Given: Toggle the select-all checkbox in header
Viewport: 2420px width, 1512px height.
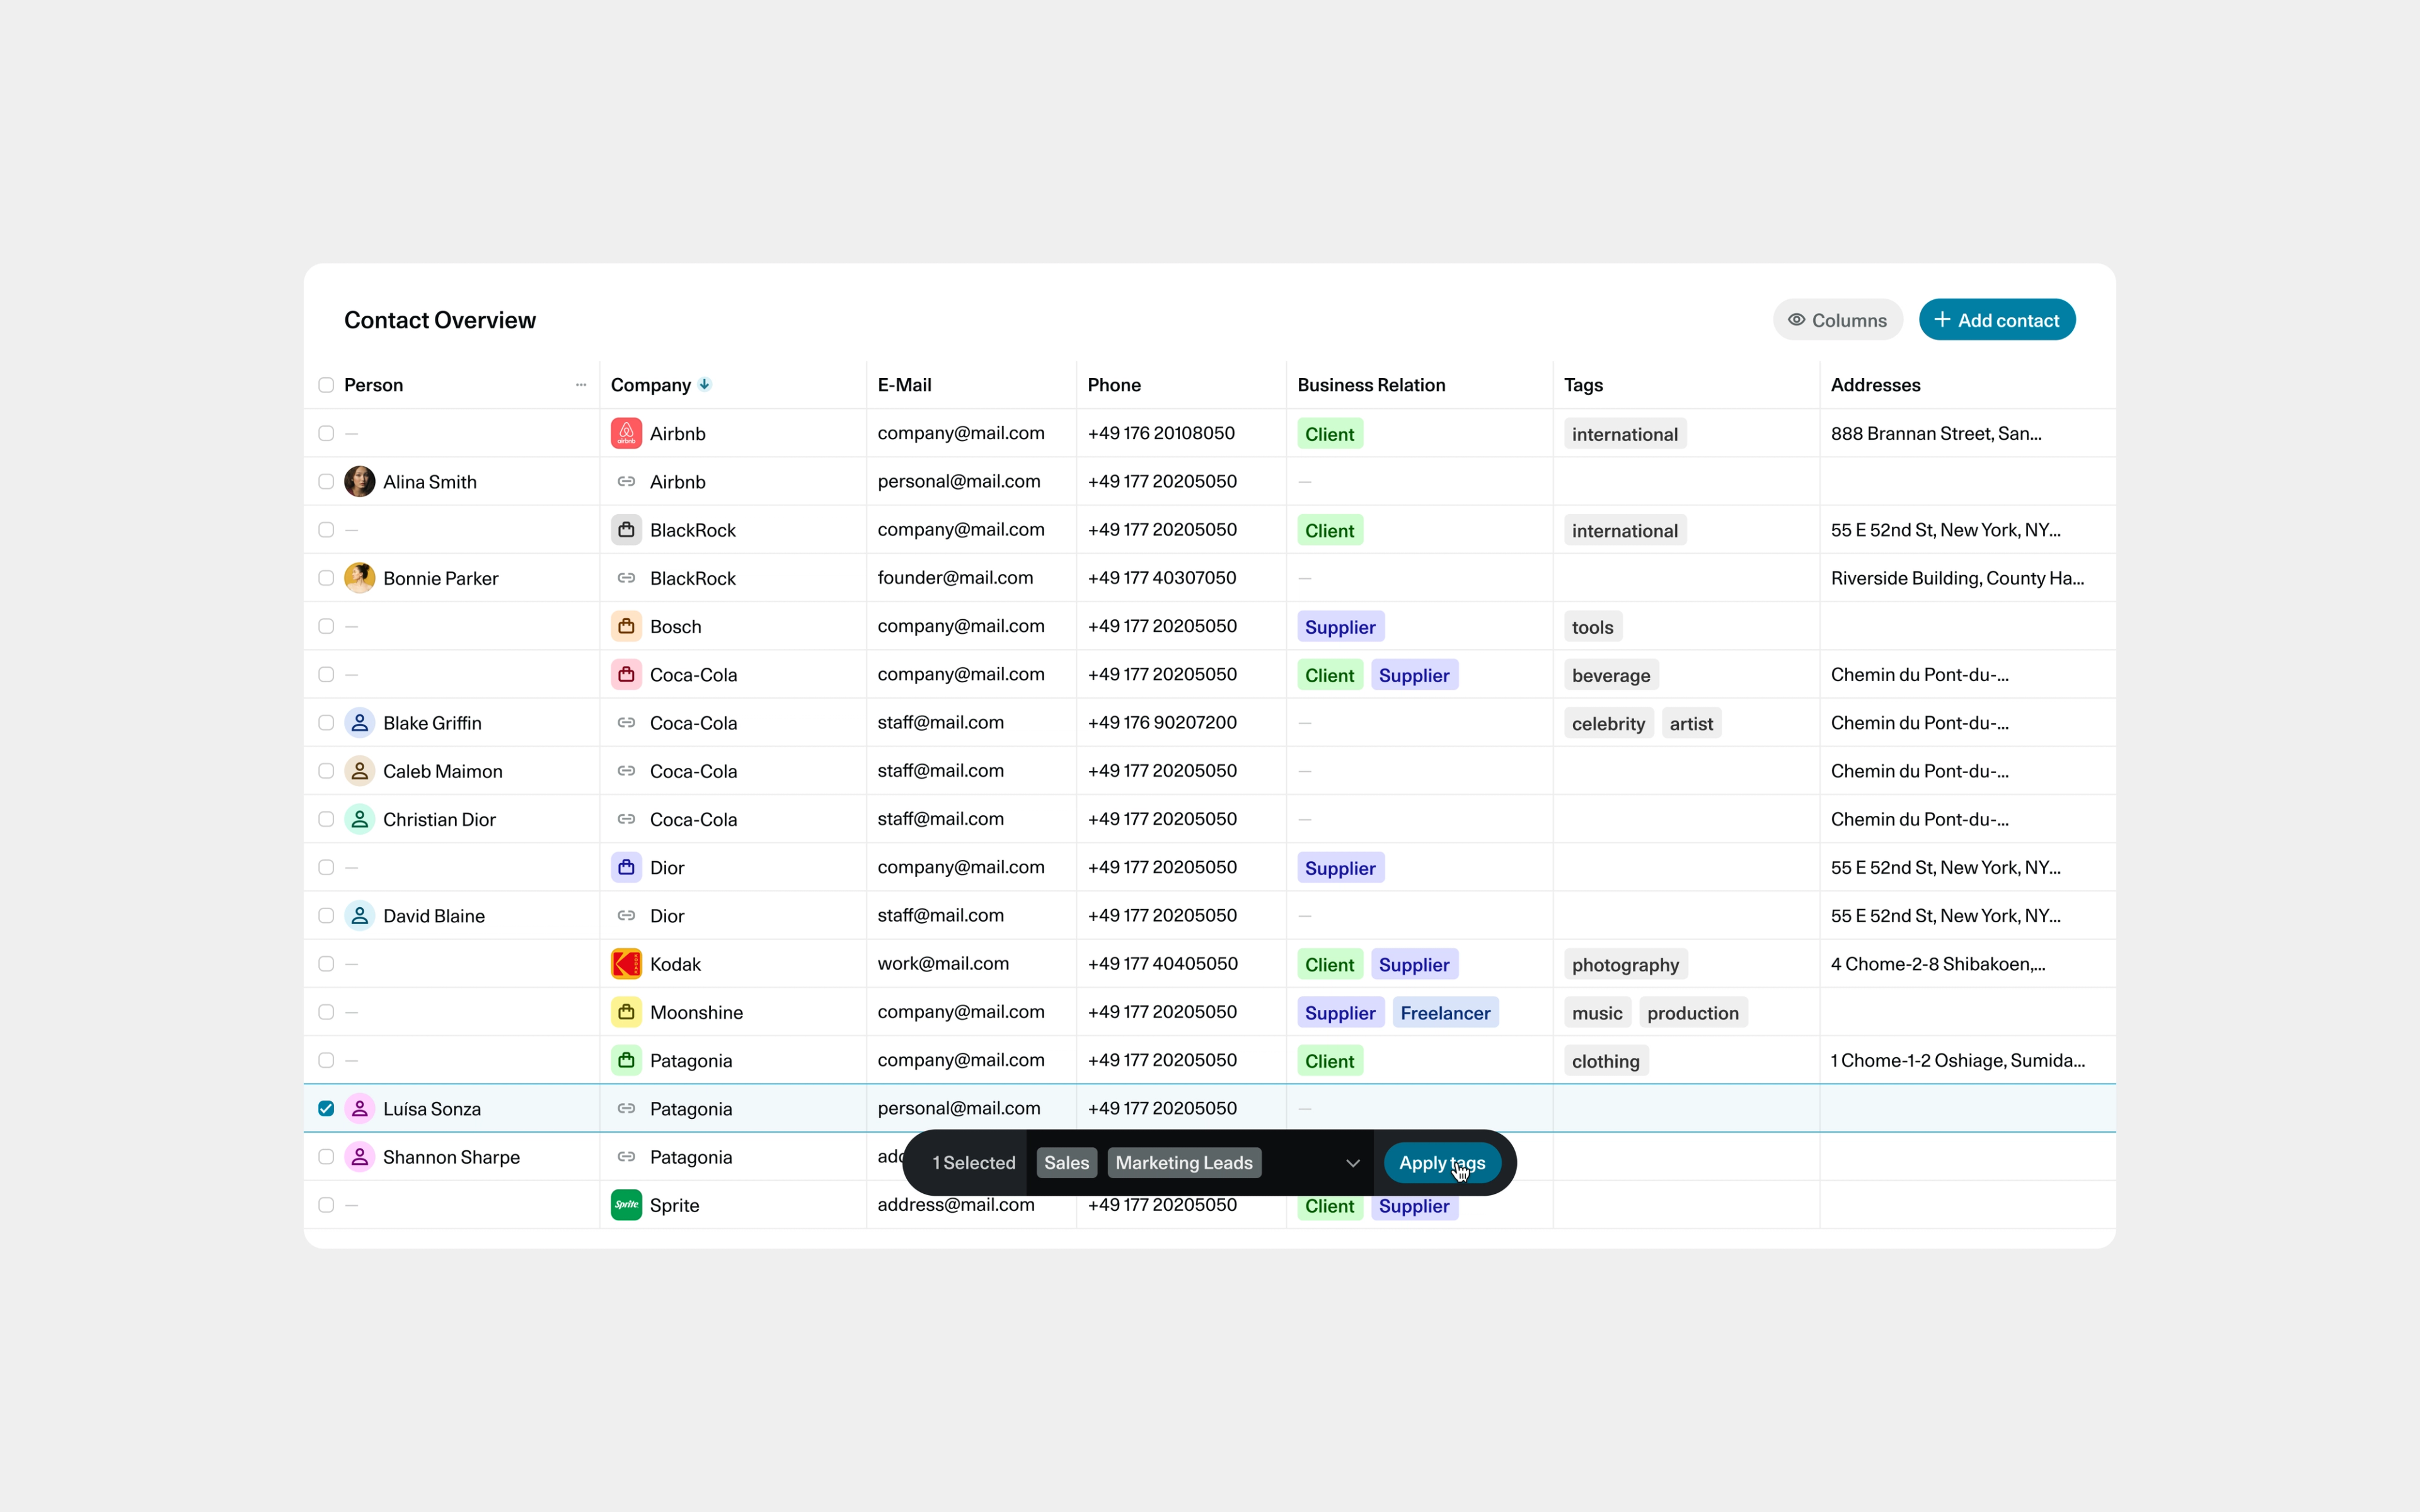Looking at the screenshot, I should pos(326,385).
